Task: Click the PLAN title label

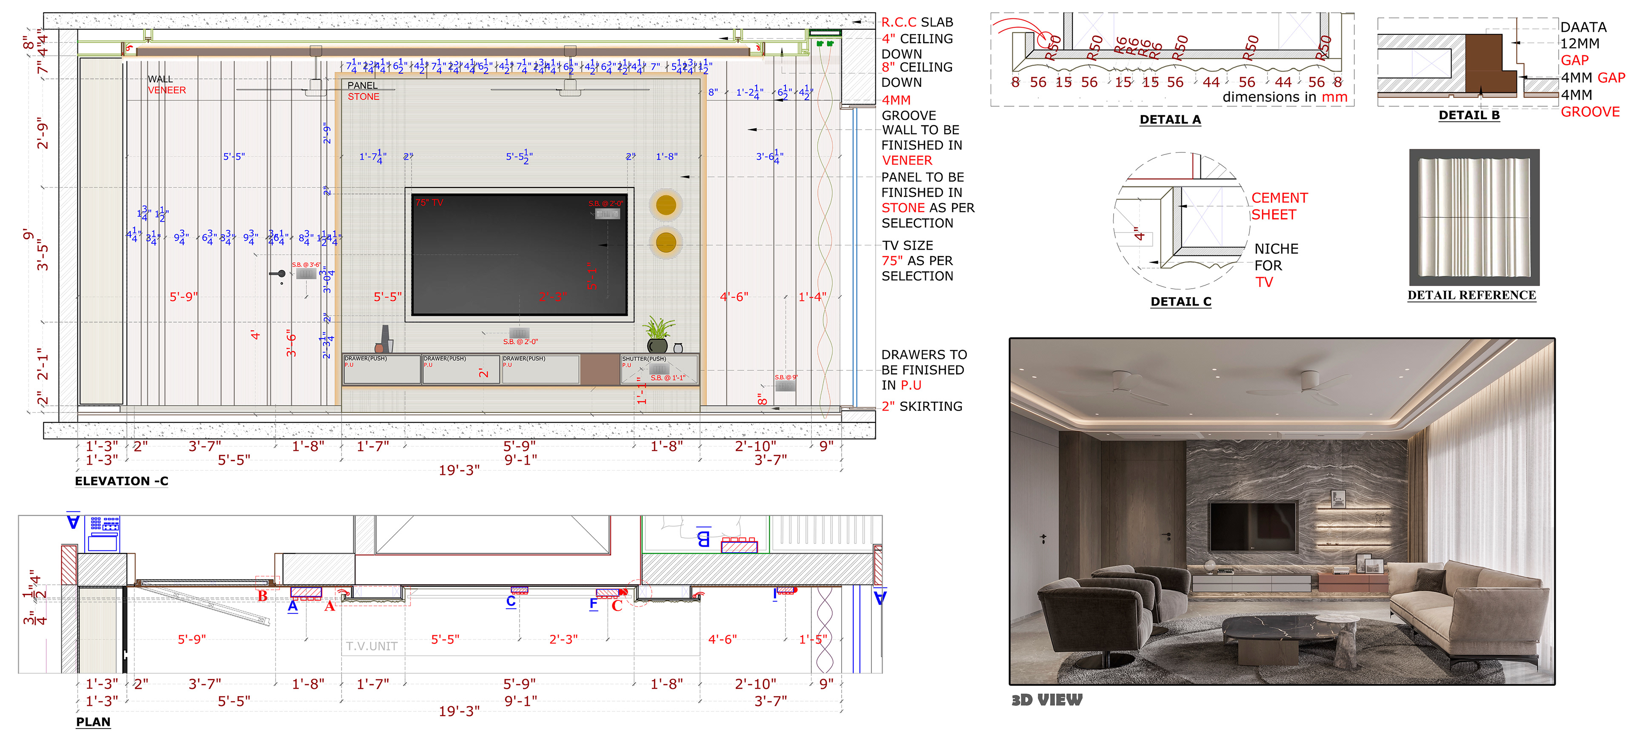Action: point(93,722)
